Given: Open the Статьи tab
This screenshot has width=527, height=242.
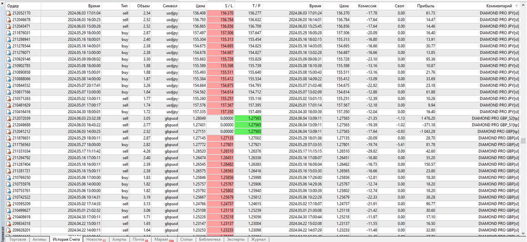Looking at the screenshot, I should [186, 239].
